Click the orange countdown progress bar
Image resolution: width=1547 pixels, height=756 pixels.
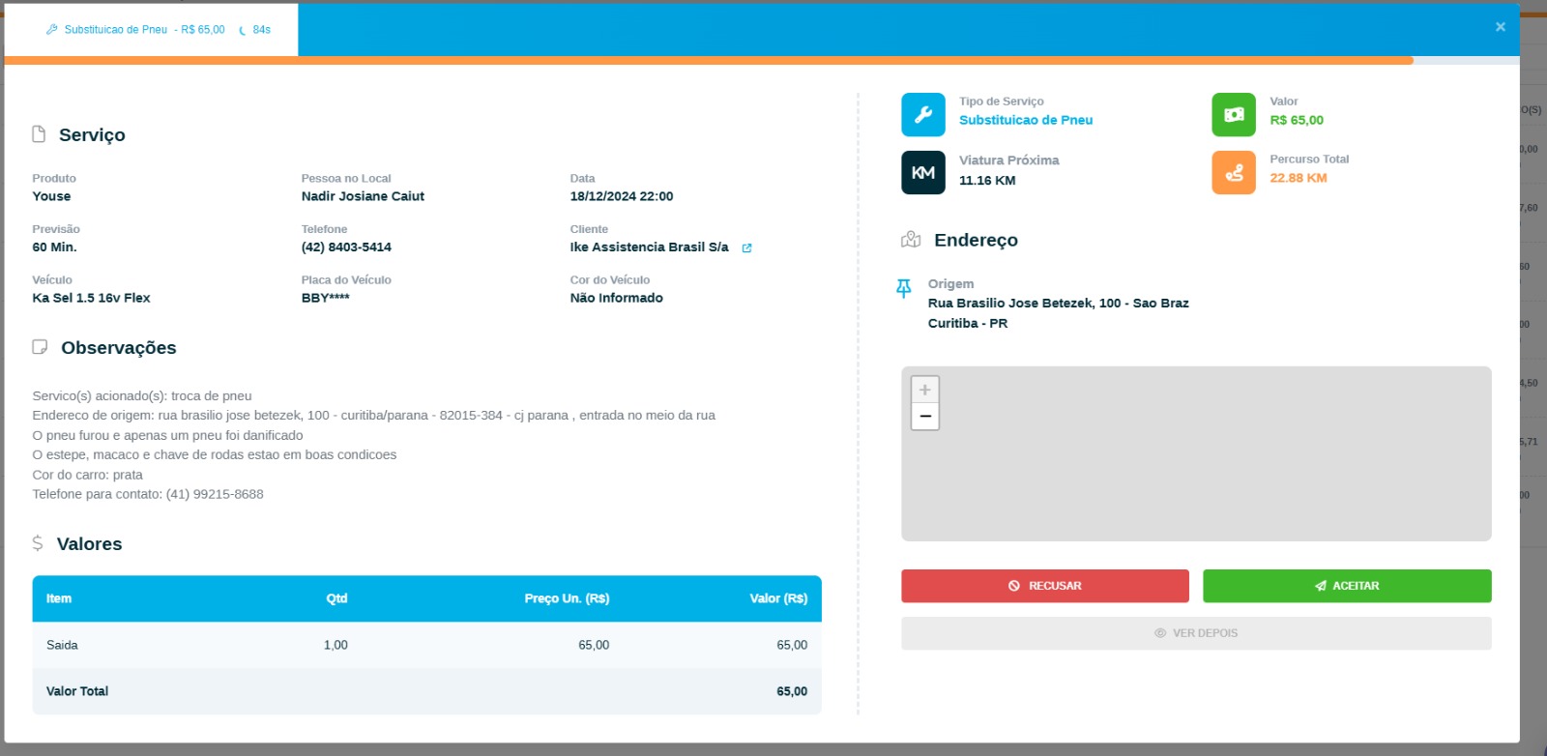point(709,60)
